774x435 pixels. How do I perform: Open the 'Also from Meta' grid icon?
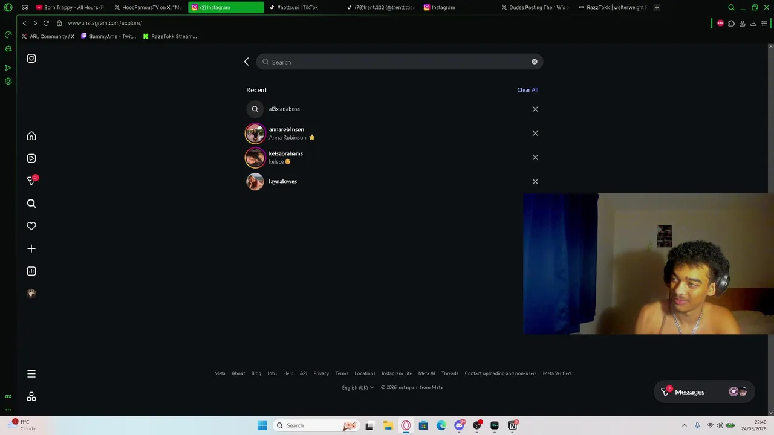[x=31, y=396]
